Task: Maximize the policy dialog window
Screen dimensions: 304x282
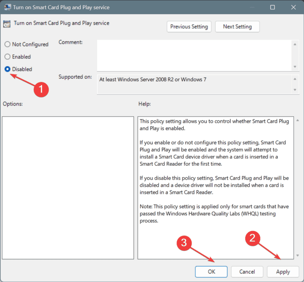Action: pos(272,8)
